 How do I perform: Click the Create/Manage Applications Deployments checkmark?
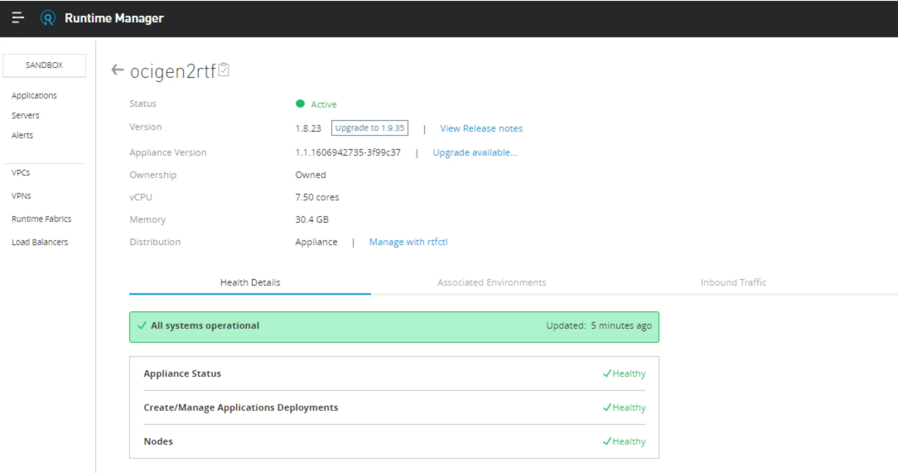point(607,407)
